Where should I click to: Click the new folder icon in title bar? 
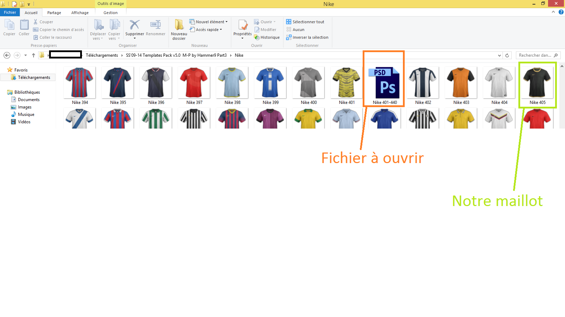coord(22,4)
